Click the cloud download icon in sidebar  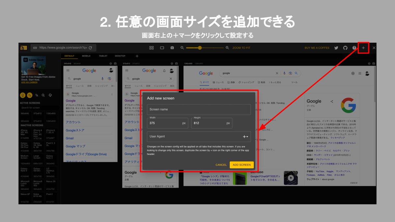pos(50,95)
